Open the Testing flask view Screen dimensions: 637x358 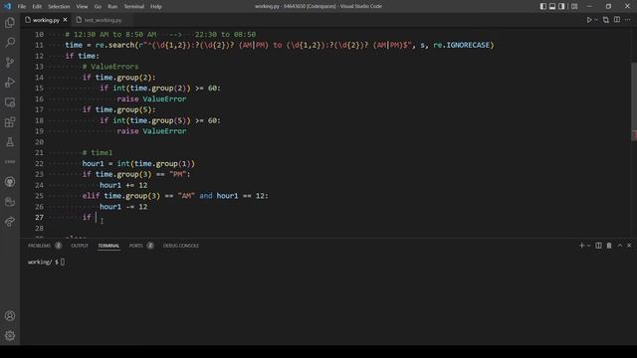[x=10, y=142]
